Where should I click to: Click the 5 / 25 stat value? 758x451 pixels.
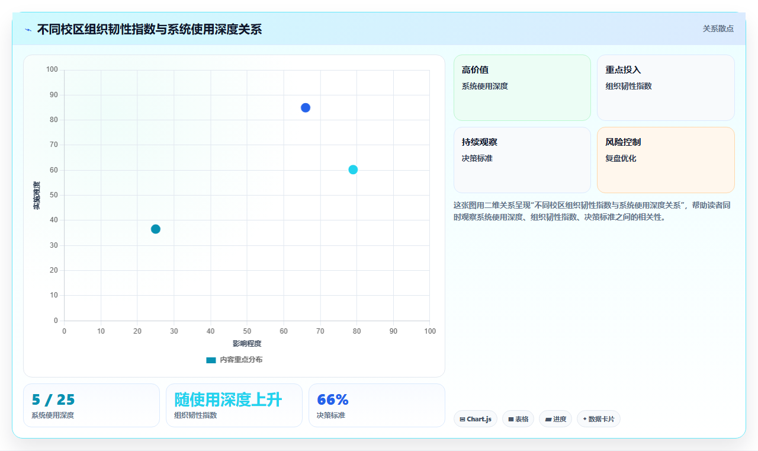[x=53, y=400]
